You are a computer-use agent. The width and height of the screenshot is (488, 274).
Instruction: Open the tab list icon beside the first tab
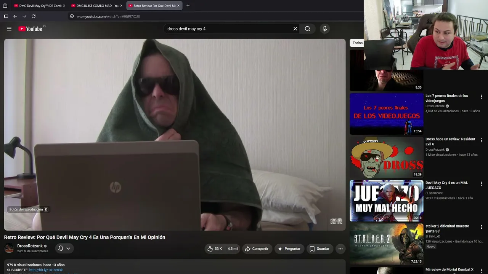(5, 6)
